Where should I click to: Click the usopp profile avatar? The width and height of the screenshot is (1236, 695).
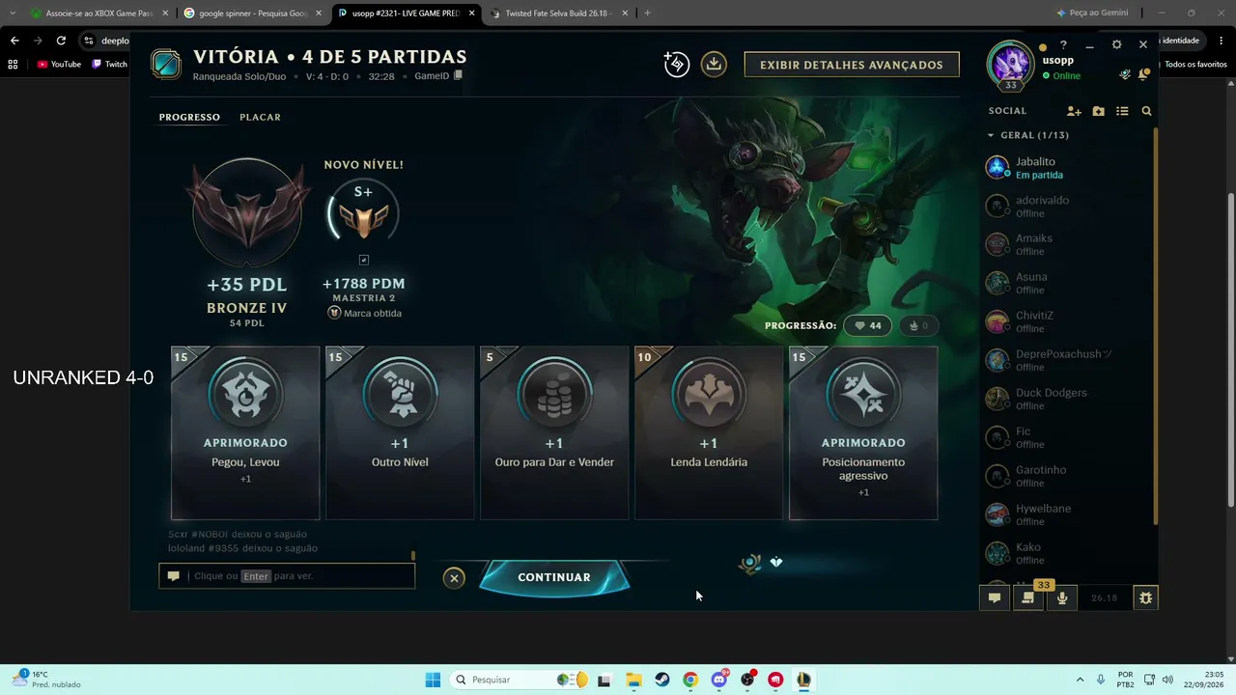point(1010,64)
